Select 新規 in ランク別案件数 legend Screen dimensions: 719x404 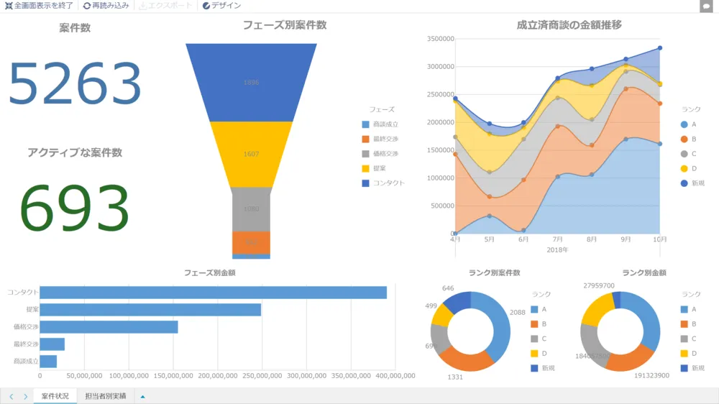click(x=543, y=368)
